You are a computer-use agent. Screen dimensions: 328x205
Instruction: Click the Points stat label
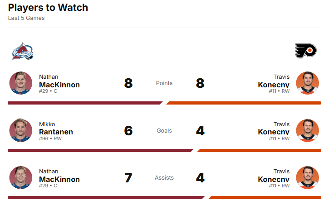tap(164, 83)
